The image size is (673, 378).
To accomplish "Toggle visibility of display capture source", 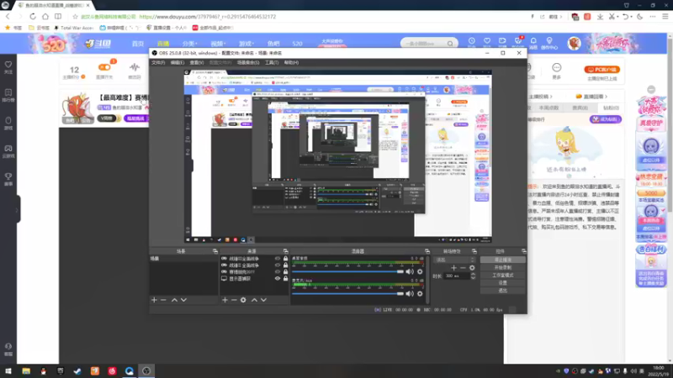I will pos(278,279).
